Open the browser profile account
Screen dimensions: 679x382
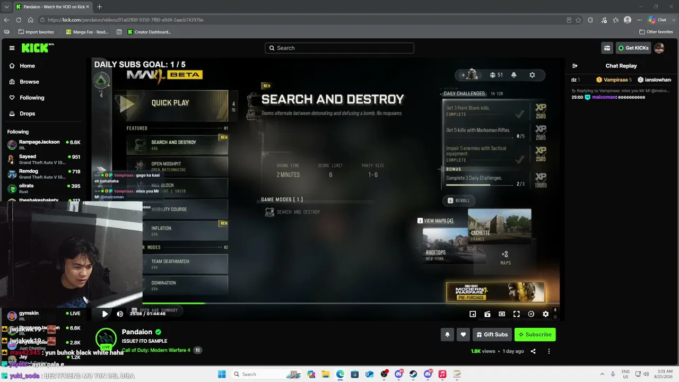[x=628, y=20]
